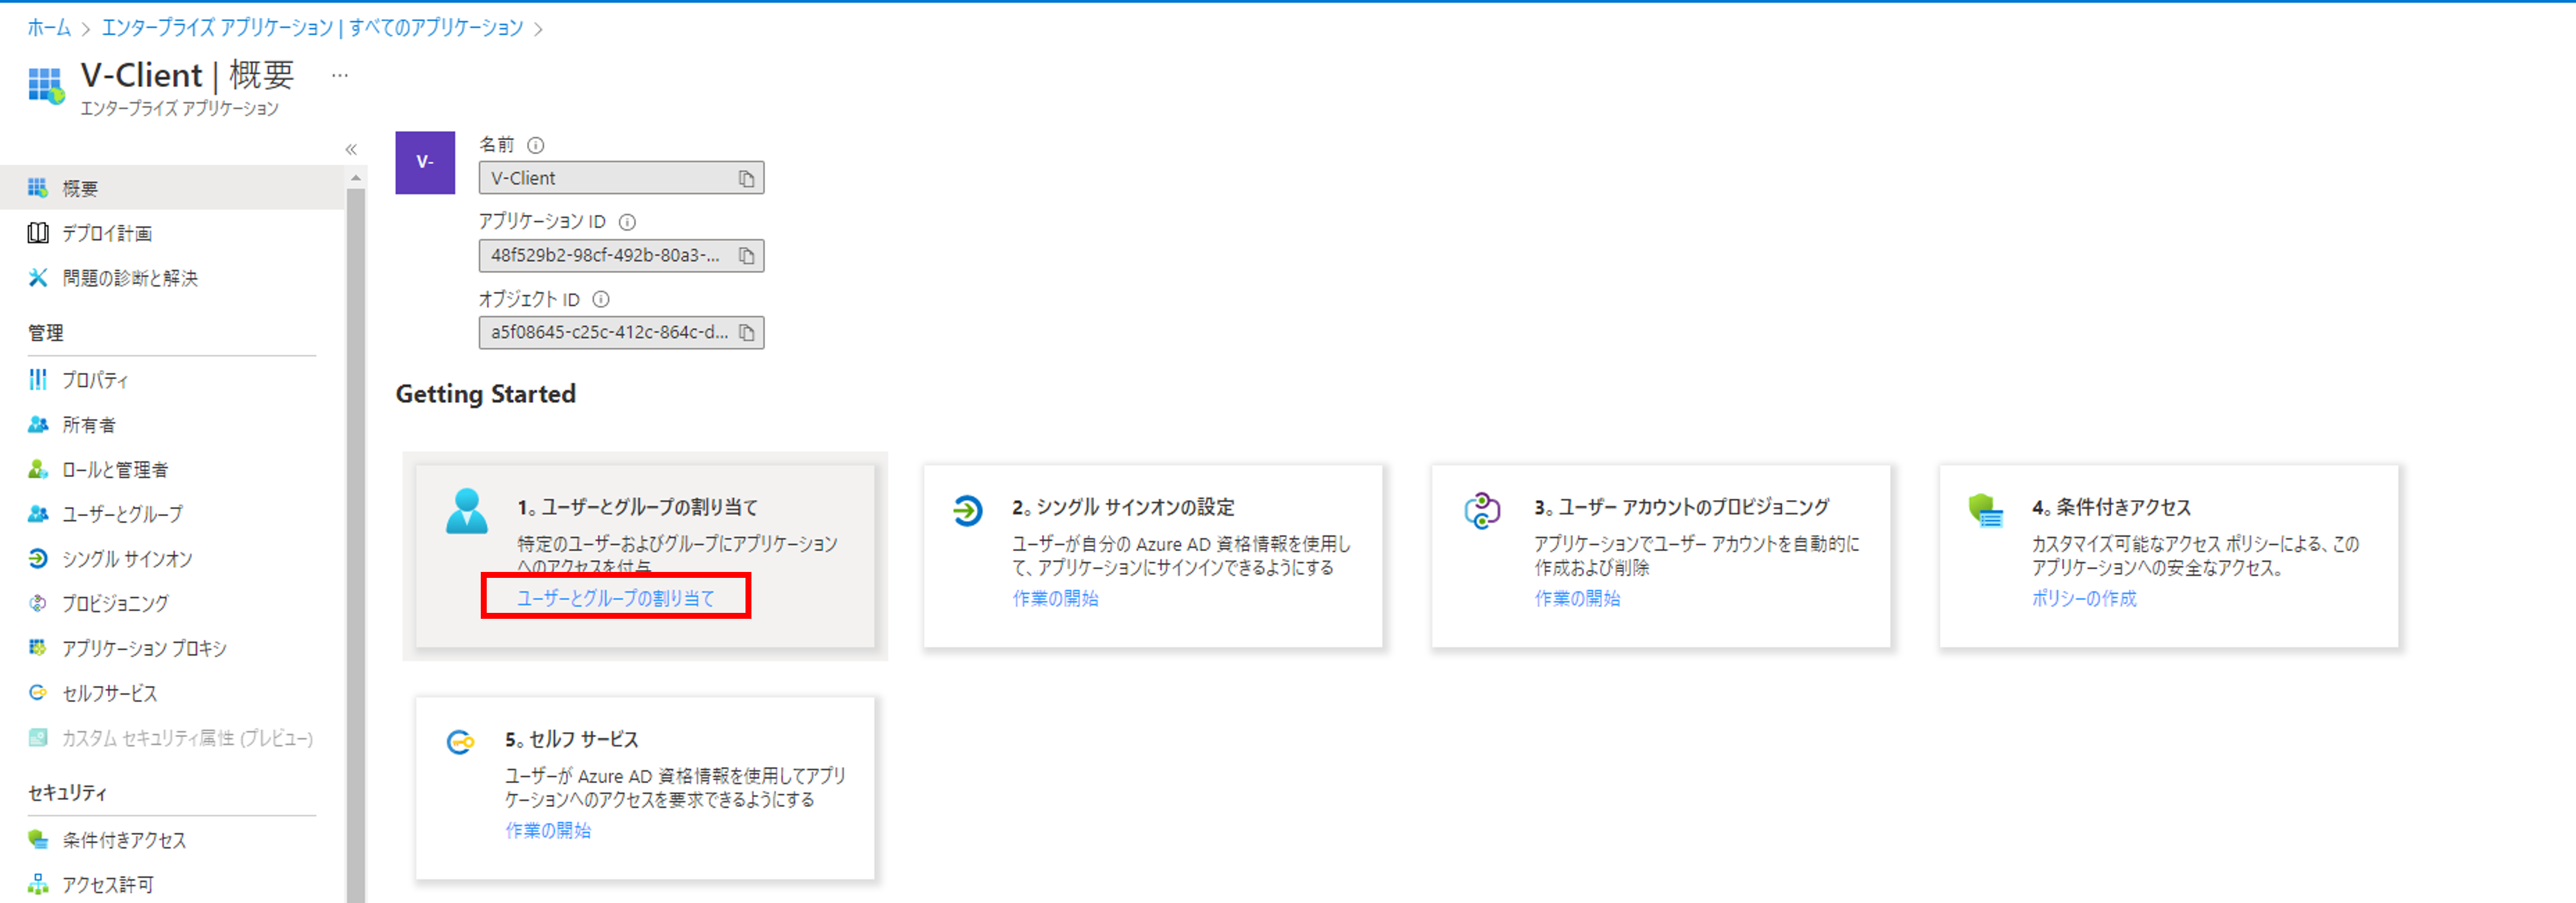Image resolution: width=2576 pixels, height=903 pixels.
Task: Click the 5. セルフ サービス card heading
Action: 572,739
